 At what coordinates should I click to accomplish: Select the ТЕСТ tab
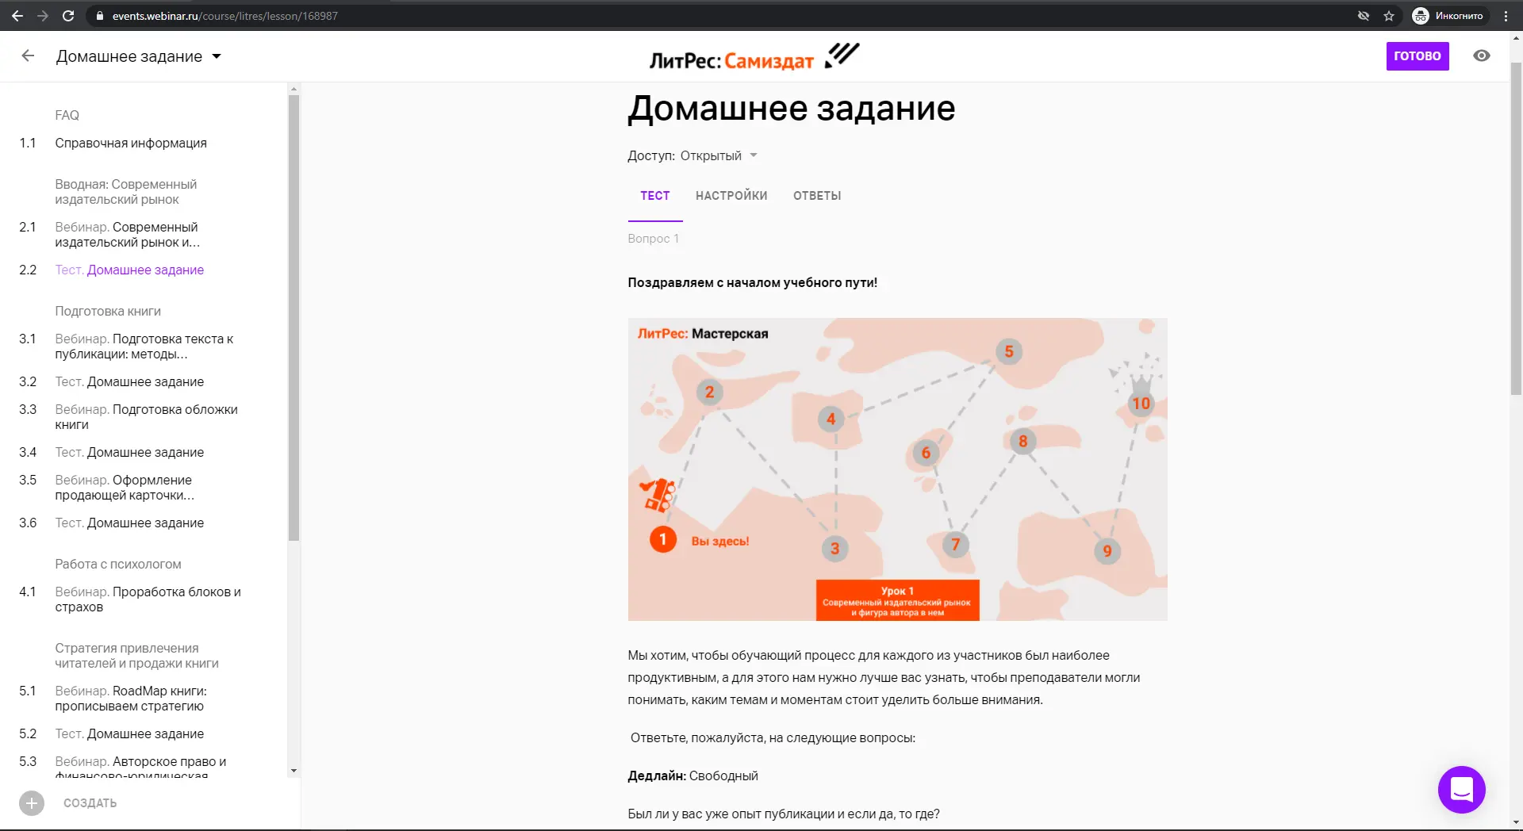coord(655,196)
